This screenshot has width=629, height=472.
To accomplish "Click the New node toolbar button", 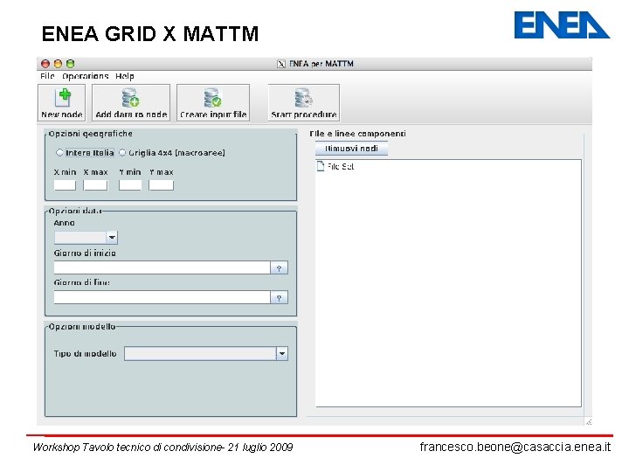I will pyautogui.click(x=62, y=102).
